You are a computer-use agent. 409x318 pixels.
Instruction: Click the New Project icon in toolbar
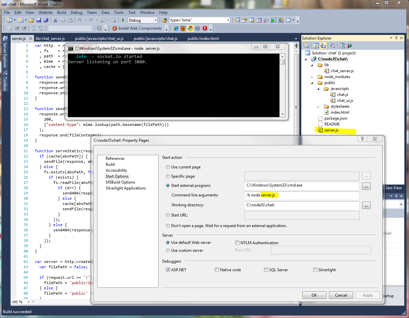click(x=10, y=20)
